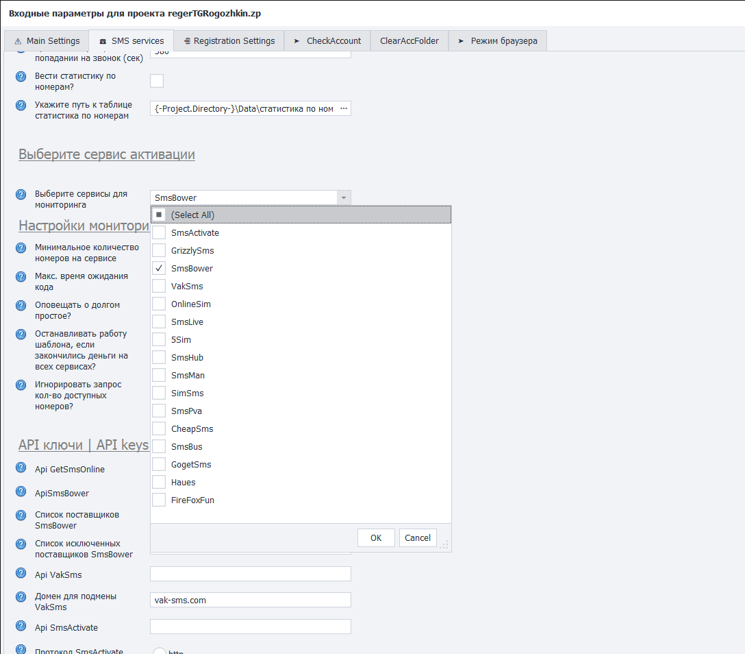This screenshot has width=745, height=654.
Task: Check the SmsLive service
Action: (159, 322)
